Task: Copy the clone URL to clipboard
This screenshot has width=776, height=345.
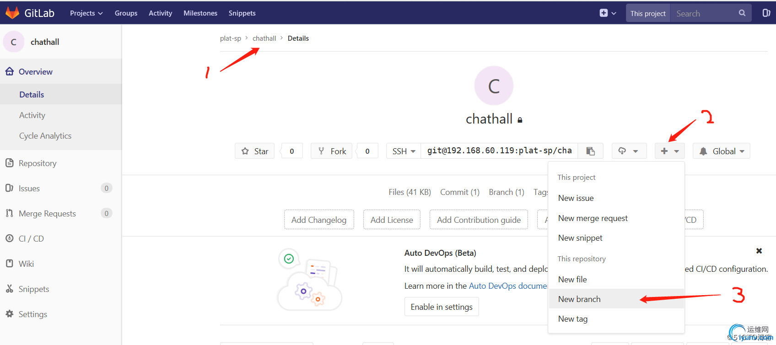Action: point(590,151)
